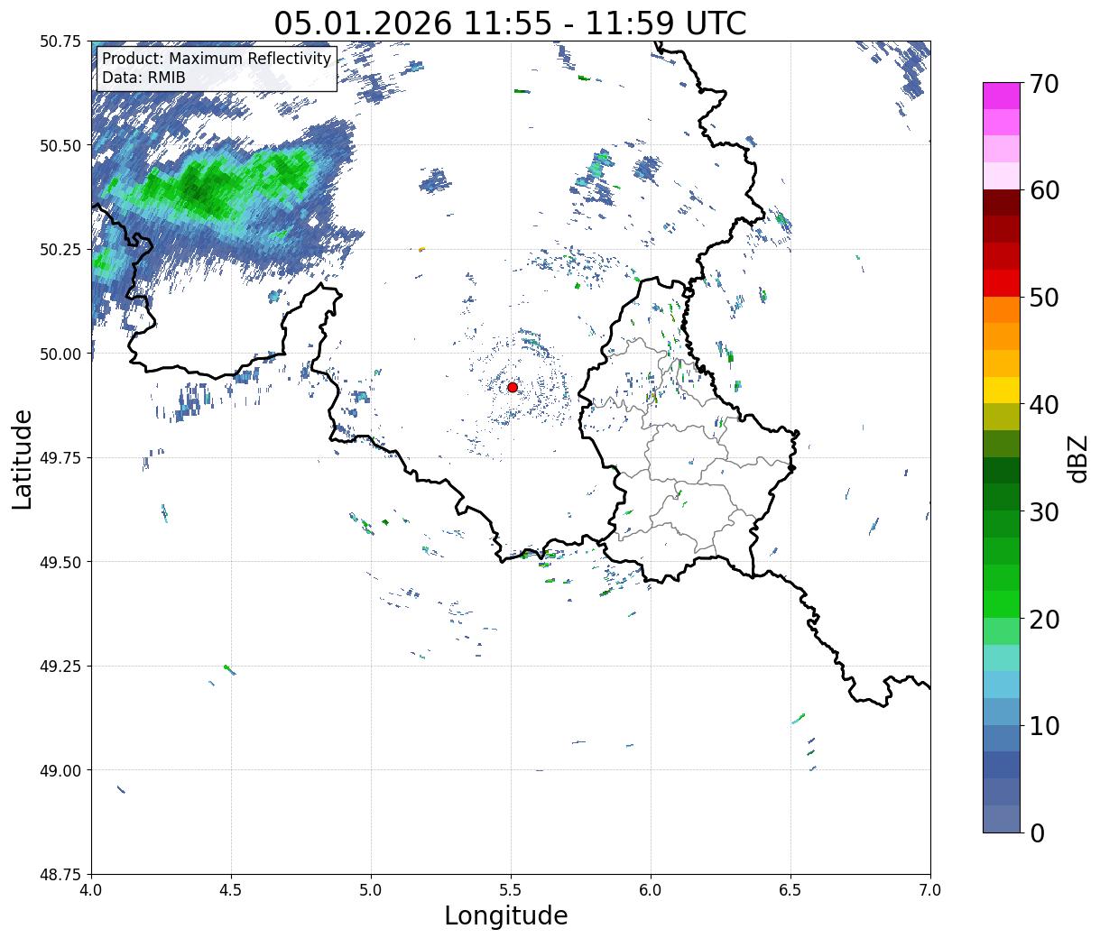Click the 49.75 latitude tick label

coord(60,458)
